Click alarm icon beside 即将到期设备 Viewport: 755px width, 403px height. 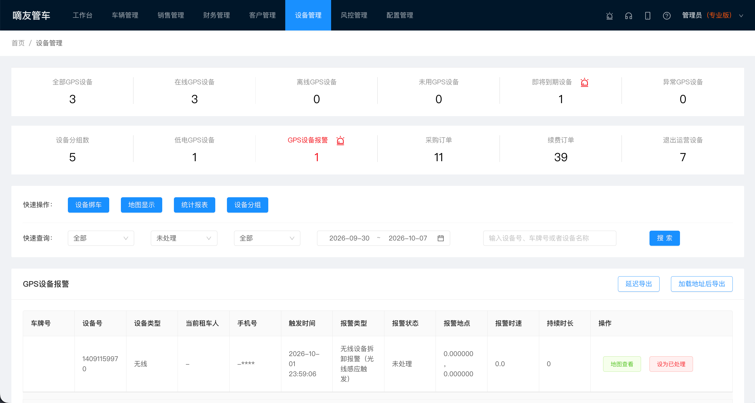585,82
